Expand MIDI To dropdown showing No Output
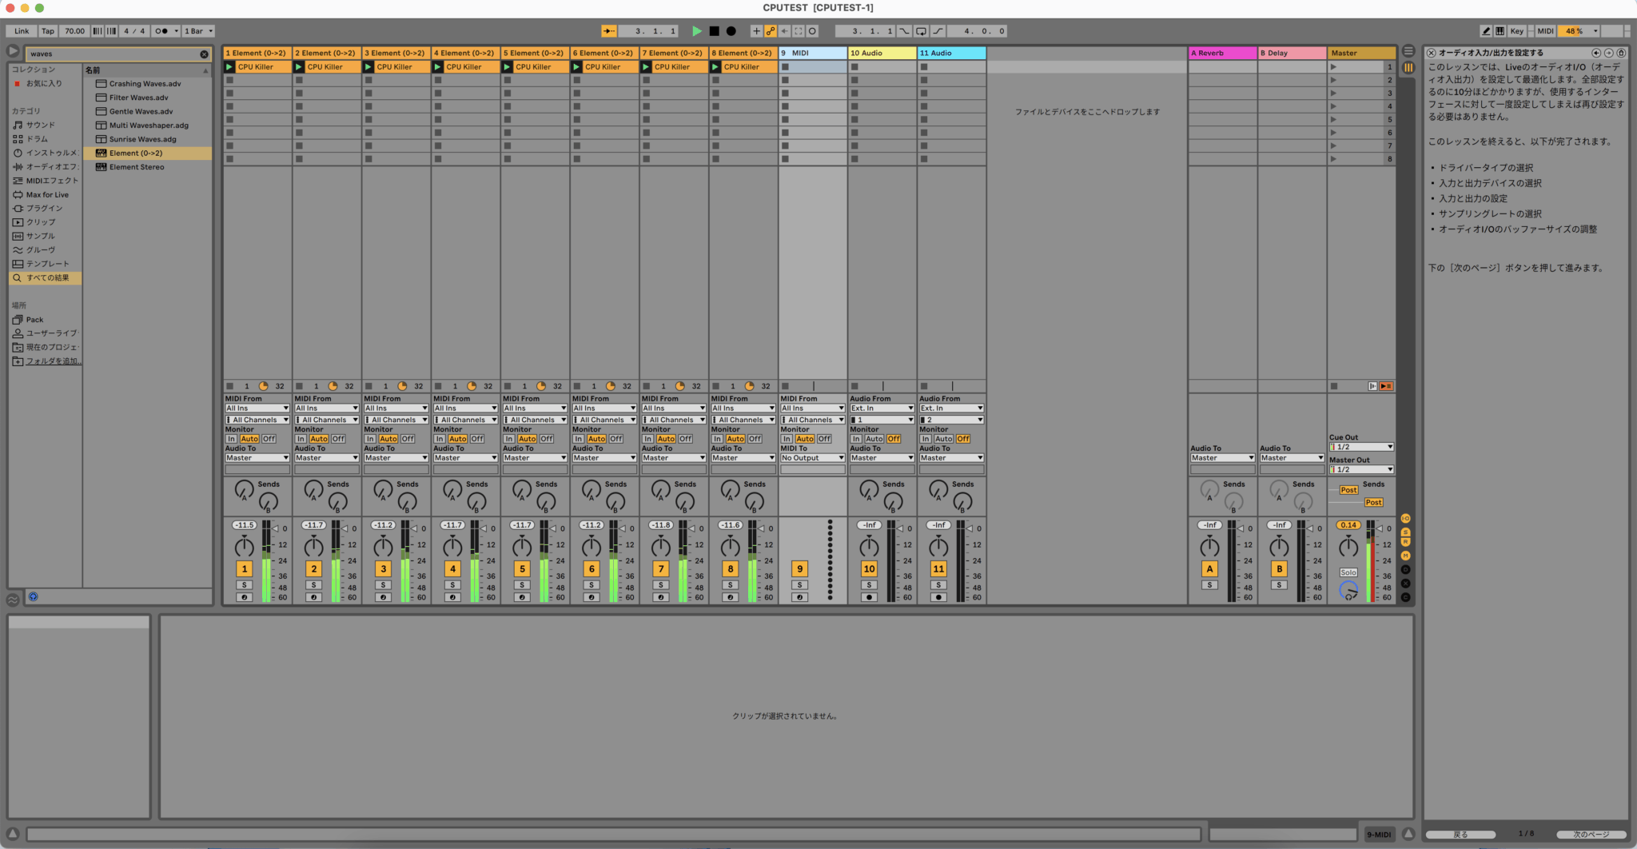1637x849 pixels. pyautogui.click(x=812, y=458)
